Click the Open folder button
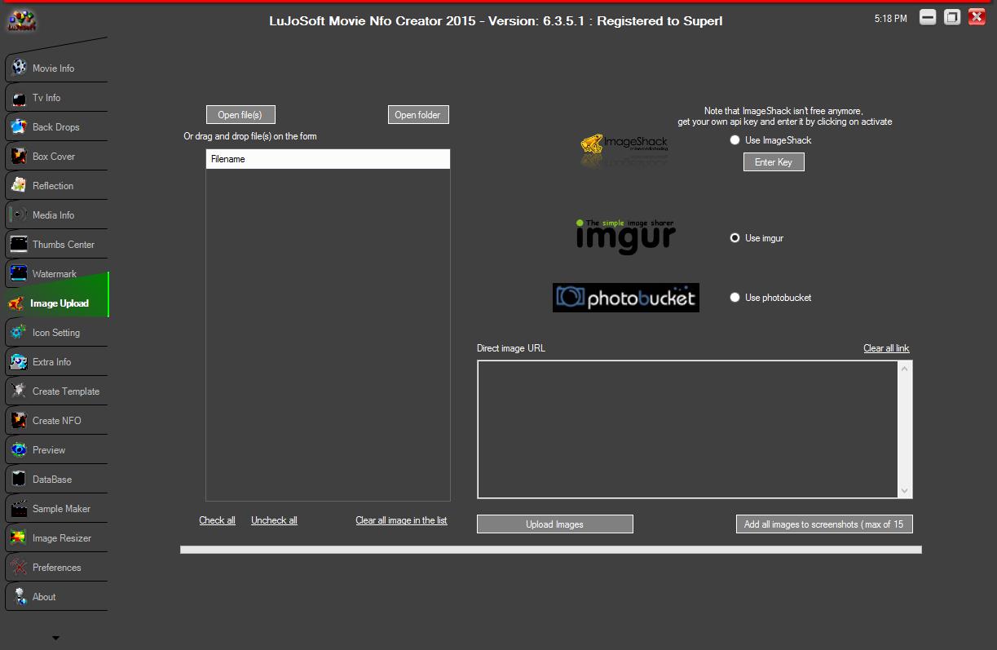The width and height of the screenshot is (997, 650). coord(418,115)
